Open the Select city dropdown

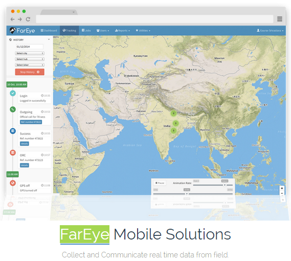point(30,53)
